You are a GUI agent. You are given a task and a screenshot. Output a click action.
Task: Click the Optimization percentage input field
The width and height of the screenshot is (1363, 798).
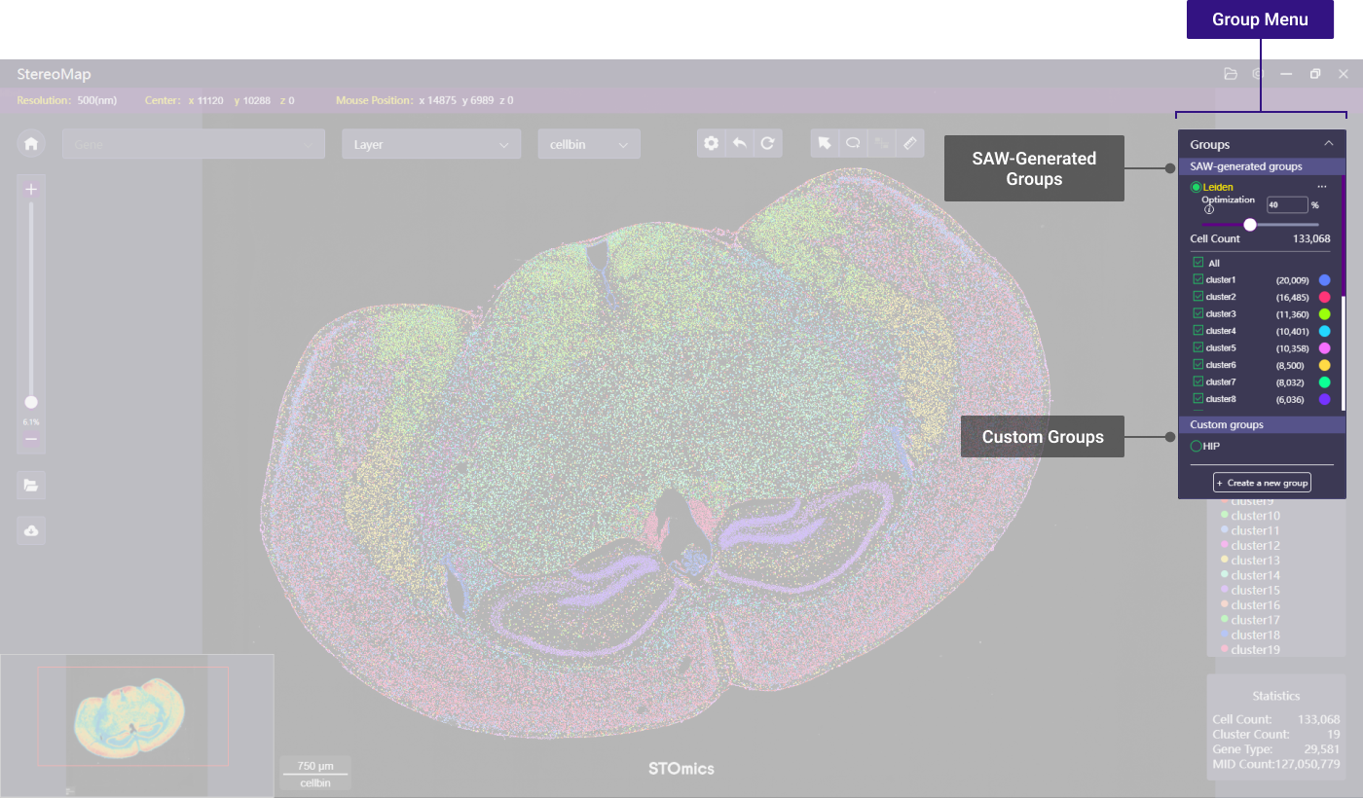tap(1286, 205)
